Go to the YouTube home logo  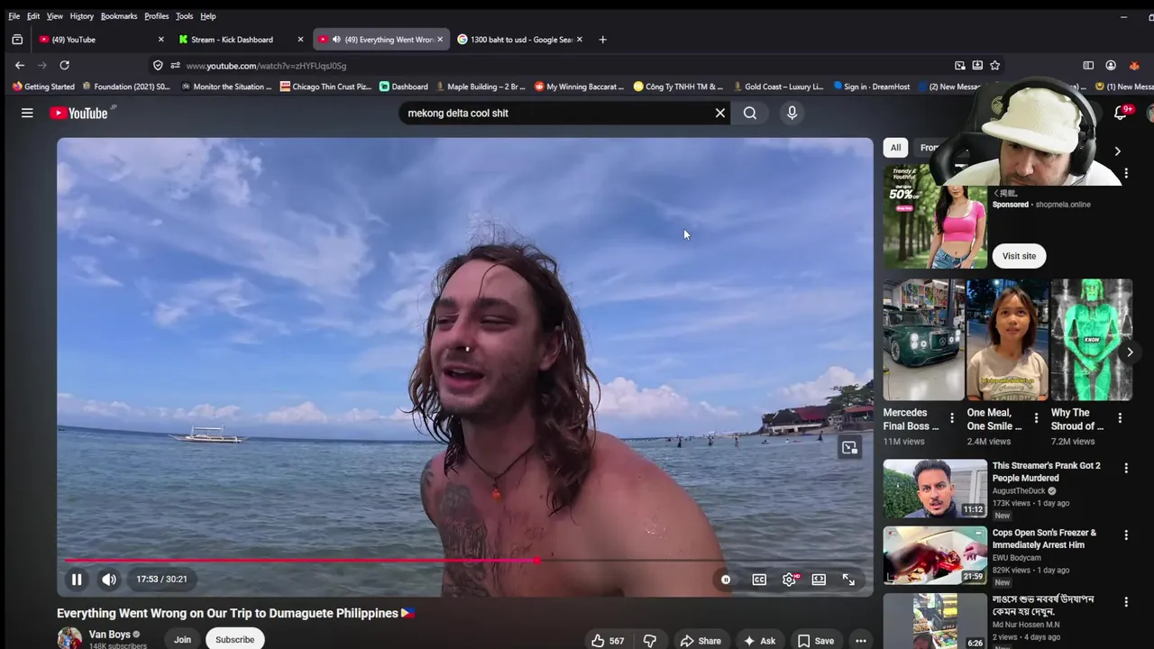pyautogui.click(x=79, y=113)
